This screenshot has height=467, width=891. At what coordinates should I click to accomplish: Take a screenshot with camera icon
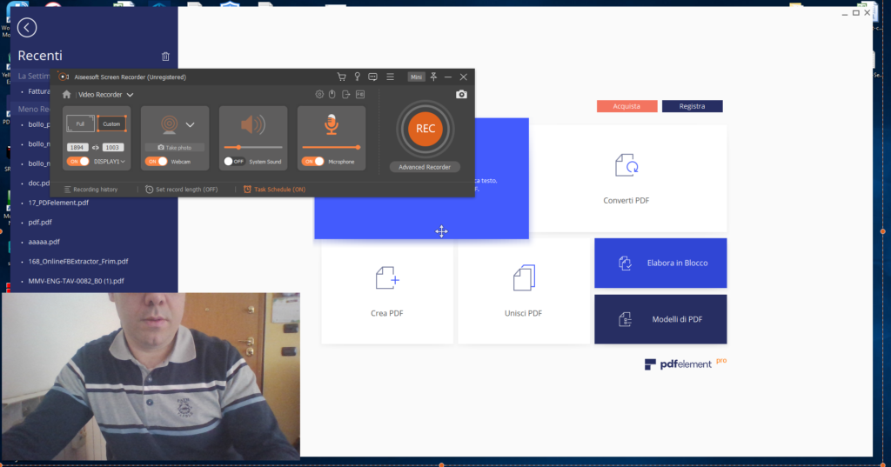click(461, 94)
